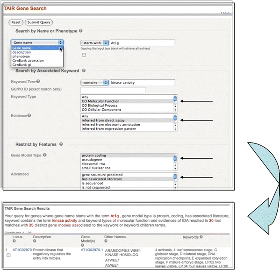The image size is (280, 270).
Task: Open help icon beside Search by Name or Phenotype
Action: [81, 31]
